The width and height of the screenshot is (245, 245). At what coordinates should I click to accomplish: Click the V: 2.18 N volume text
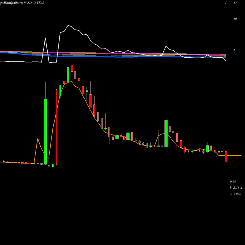[x=236, y=188]
